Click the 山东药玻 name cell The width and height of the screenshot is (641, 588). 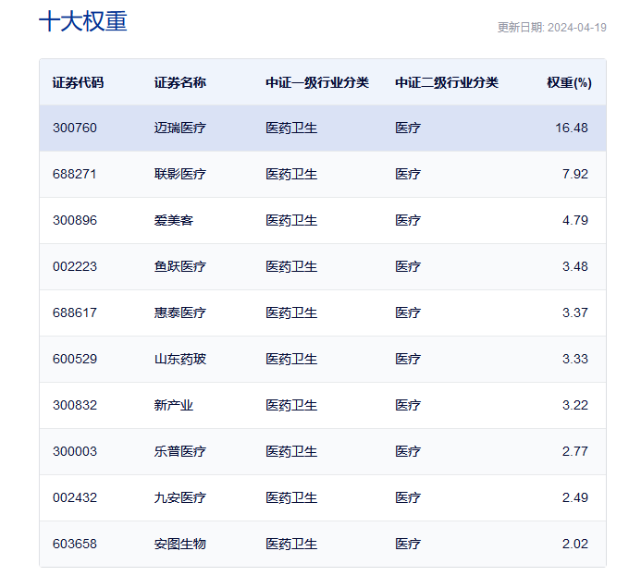click(x=179, y=359)
